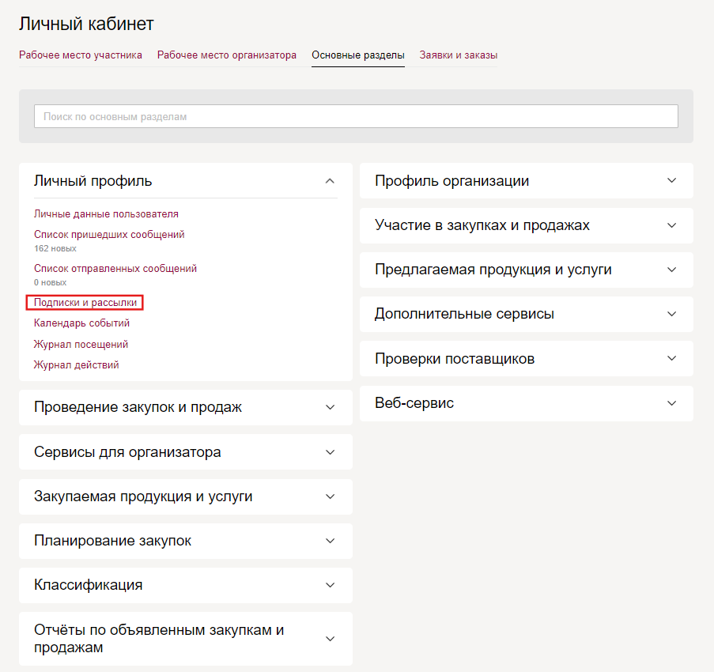The height and width of the screenshot is (672, 714).
Task: Expand the Профиль организации section
Action: 671,181
